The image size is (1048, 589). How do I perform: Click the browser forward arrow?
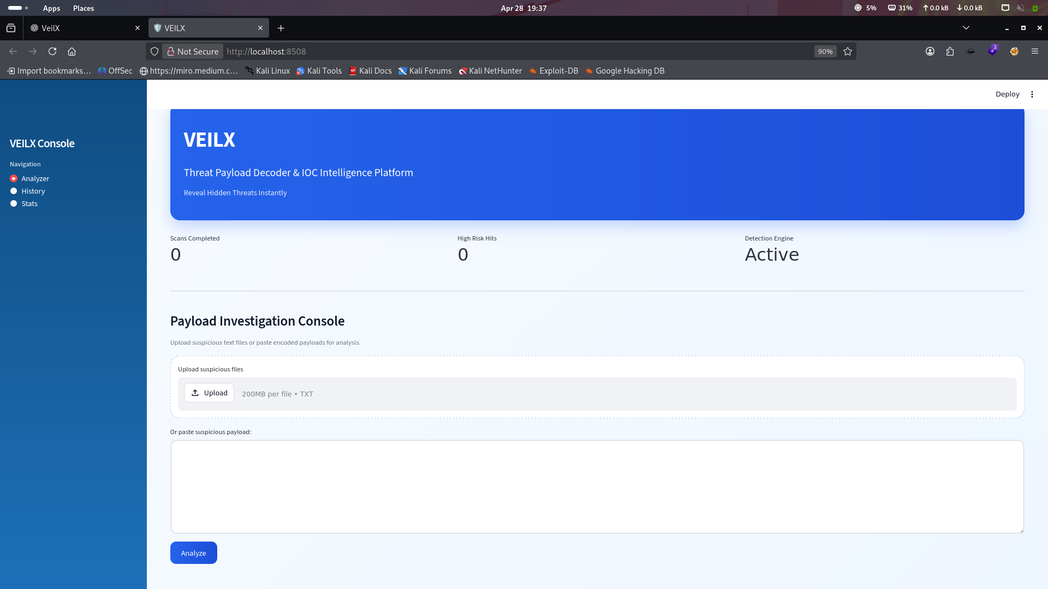click(x=33, y=51)
